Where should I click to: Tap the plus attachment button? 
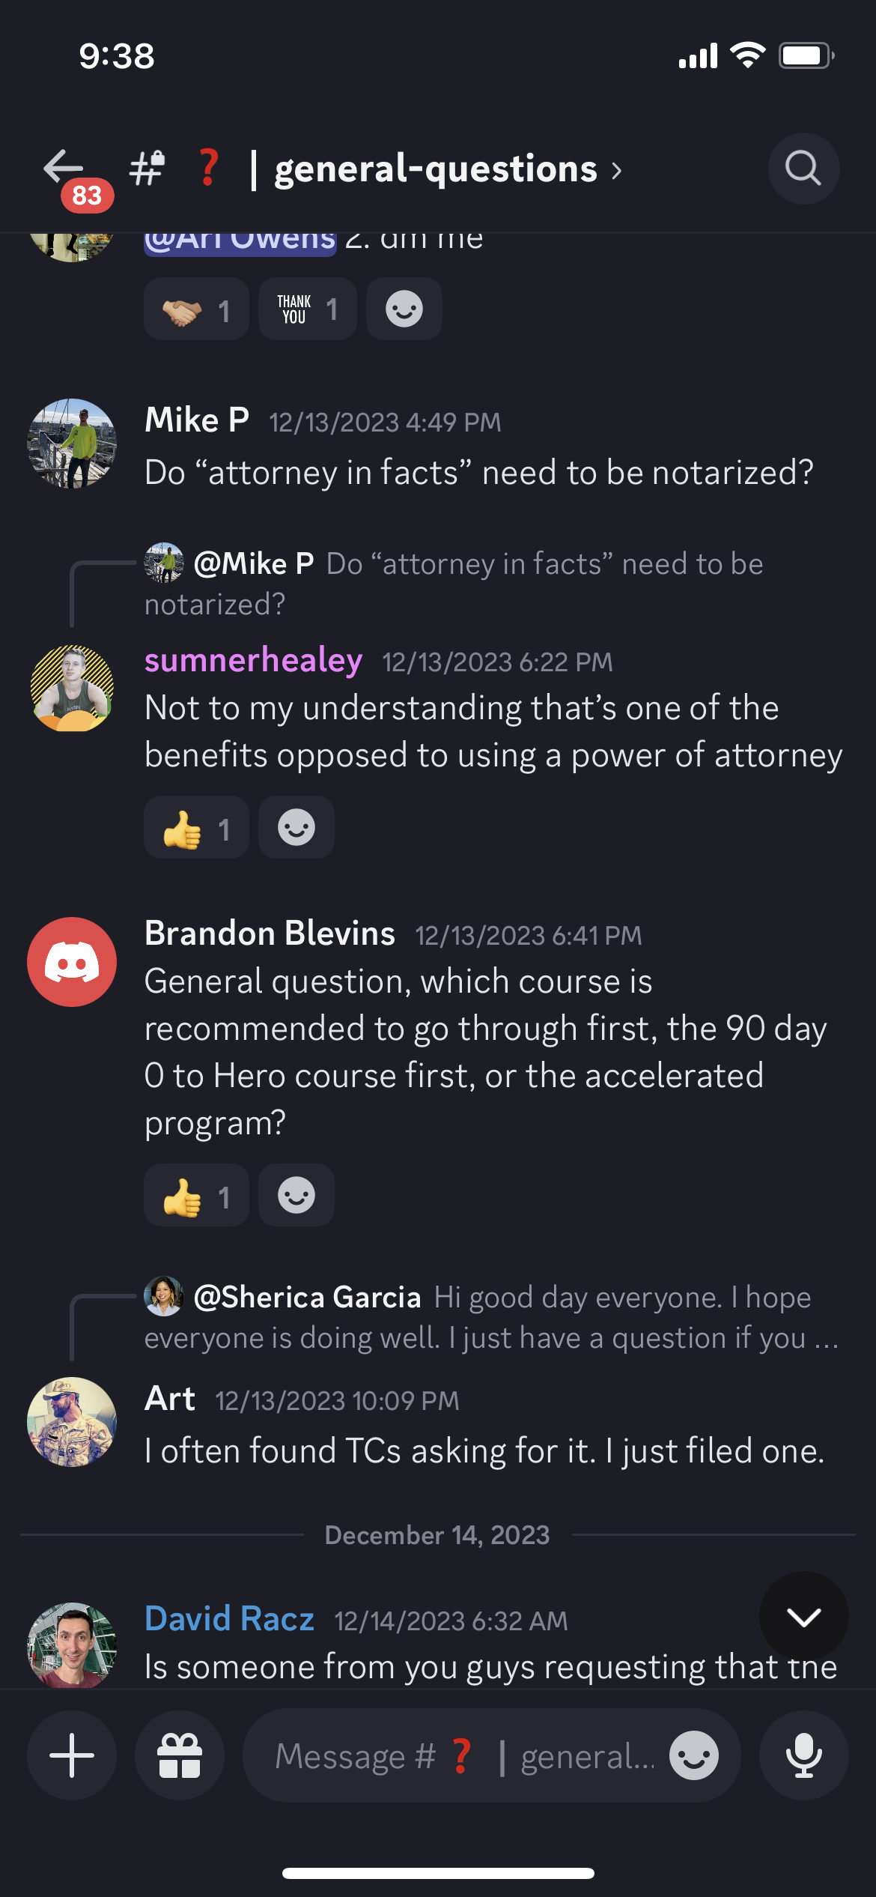(72, 1755)
